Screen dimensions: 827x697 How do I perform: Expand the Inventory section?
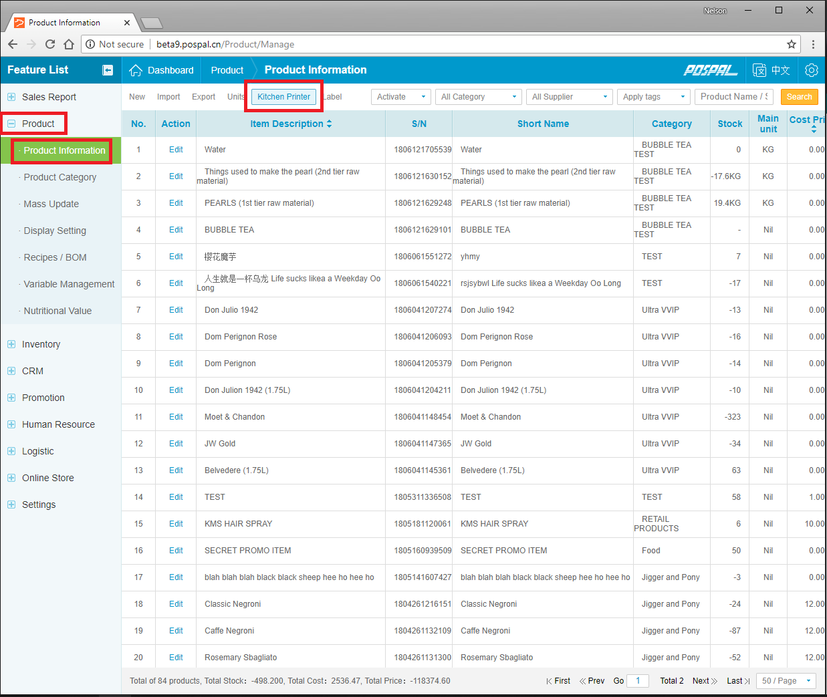point(11,344)
